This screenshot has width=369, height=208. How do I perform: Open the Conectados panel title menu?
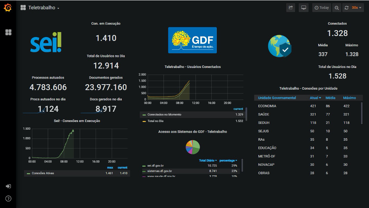pyautogui.click(x=337, y=24)
